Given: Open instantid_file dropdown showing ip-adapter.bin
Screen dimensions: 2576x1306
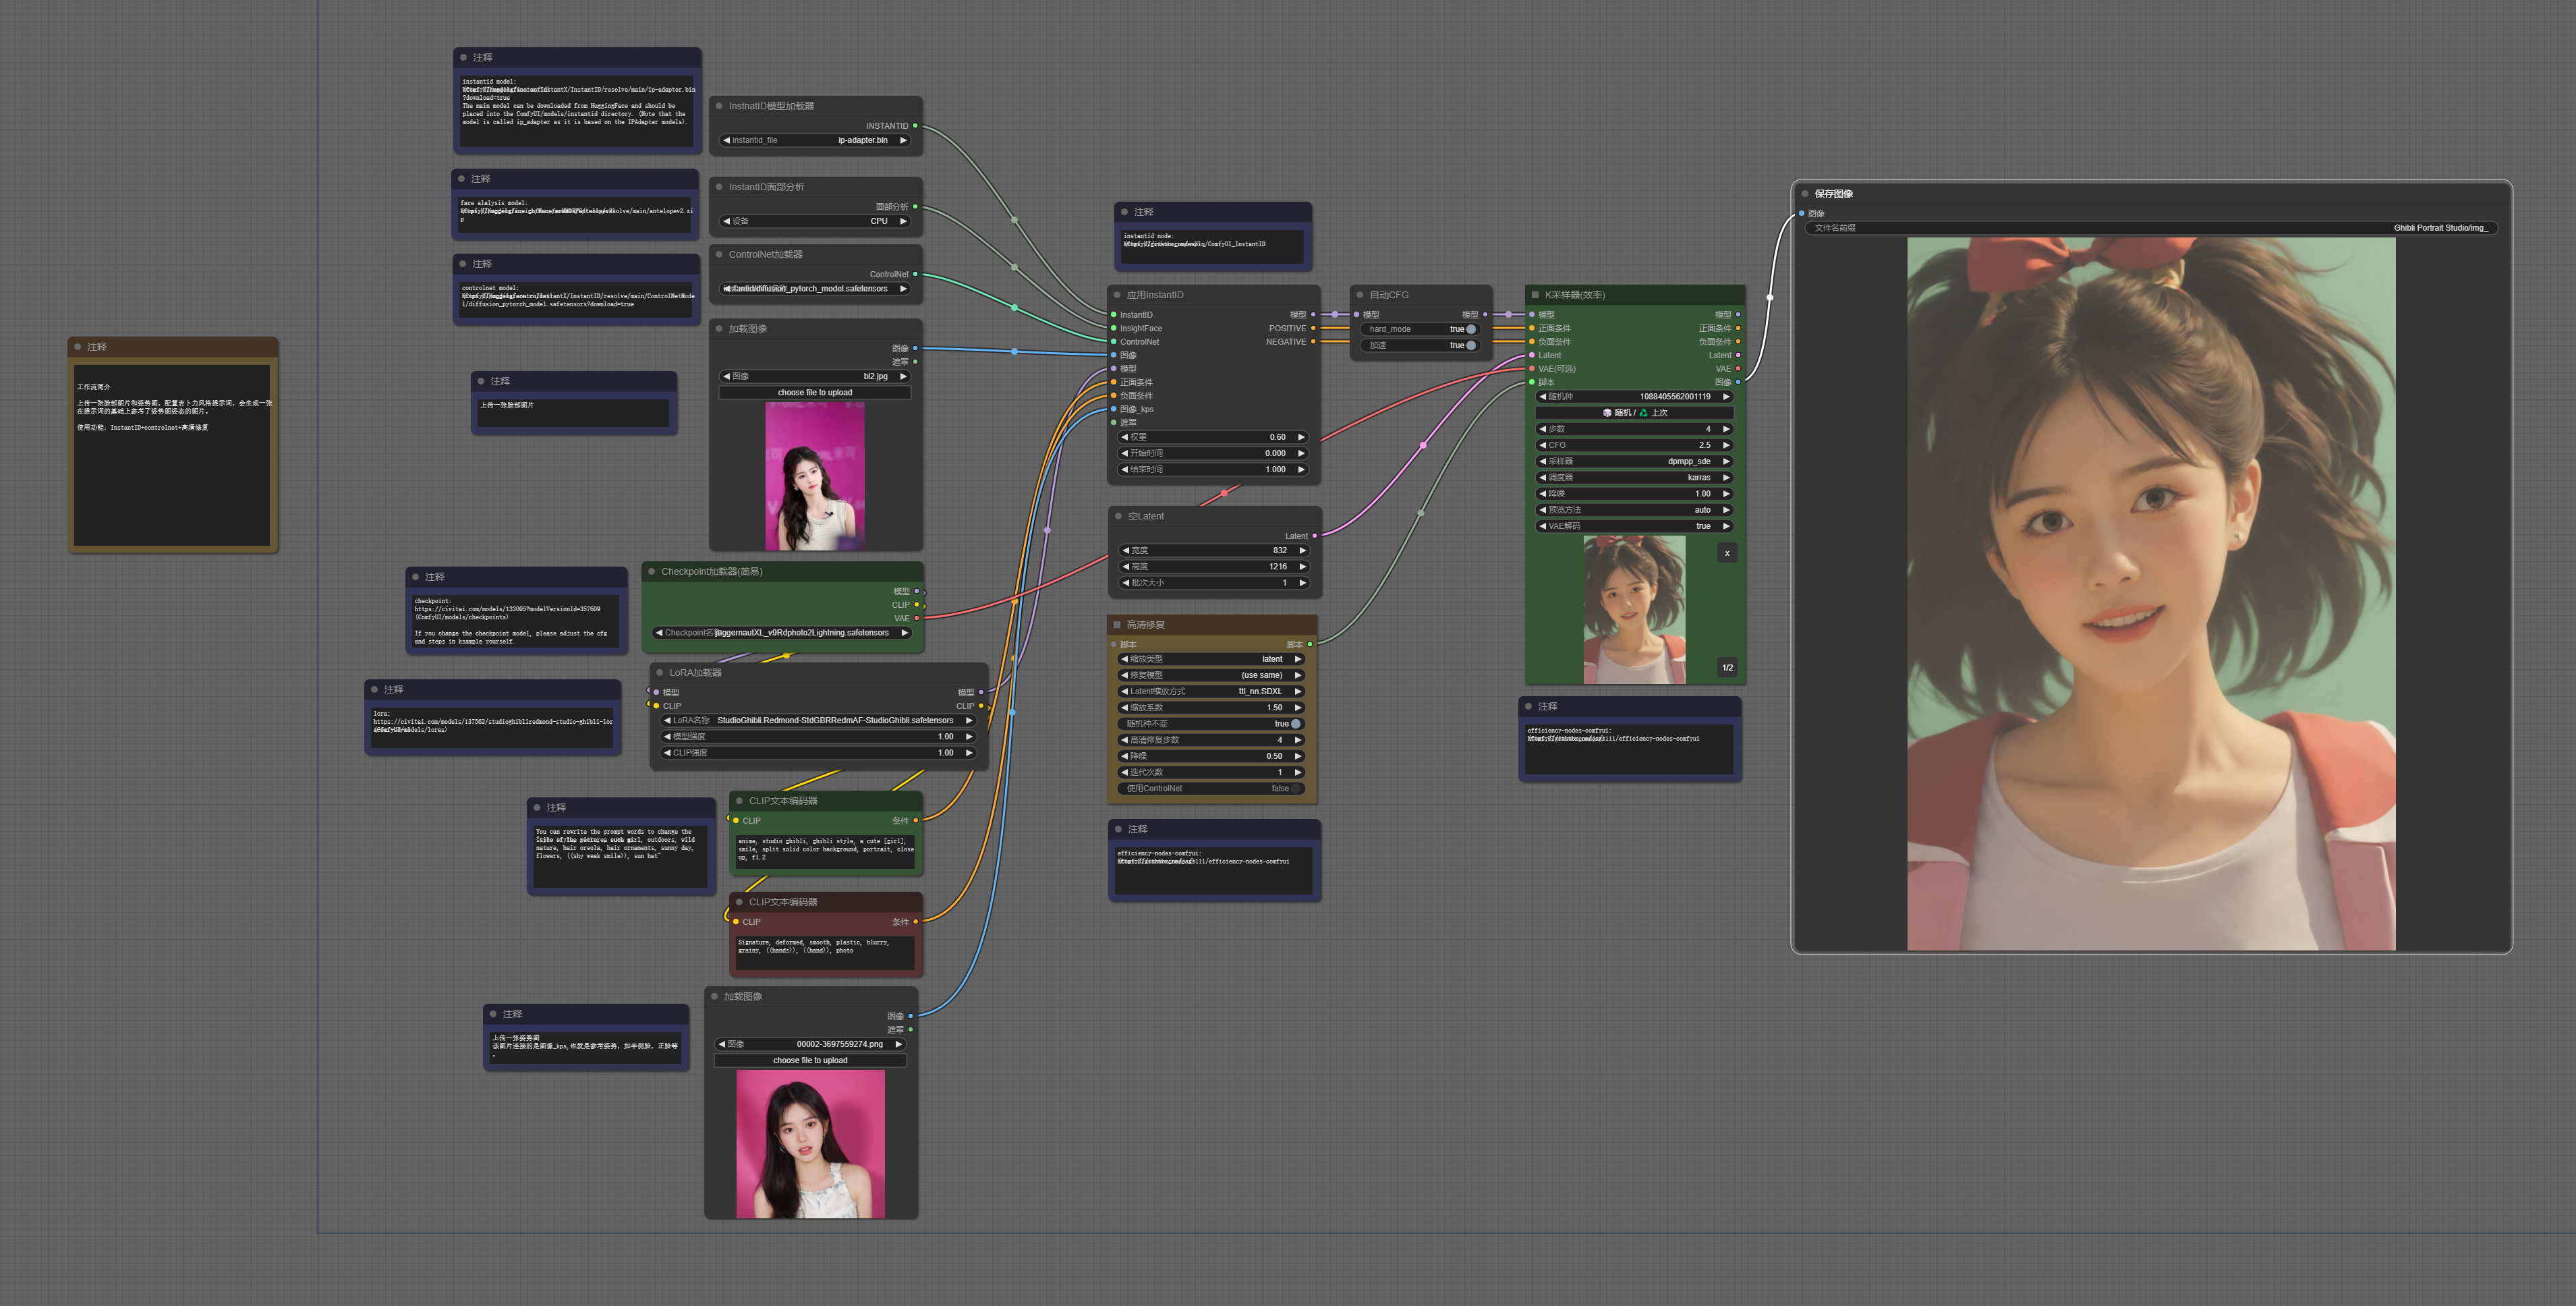Looking at the screenshot, I should coord(815,140).
